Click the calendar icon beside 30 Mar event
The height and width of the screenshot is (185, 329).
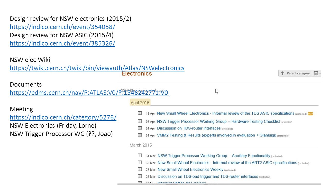140,162
